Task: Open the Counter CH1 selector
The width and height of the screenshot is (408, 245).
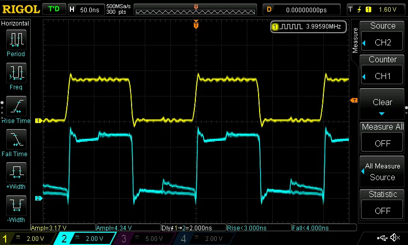Action: coord(382,70)
